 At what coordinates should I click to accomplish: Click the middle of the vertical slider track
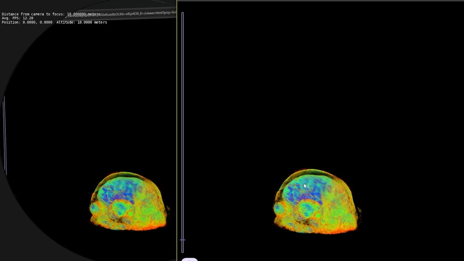(182, 132)
